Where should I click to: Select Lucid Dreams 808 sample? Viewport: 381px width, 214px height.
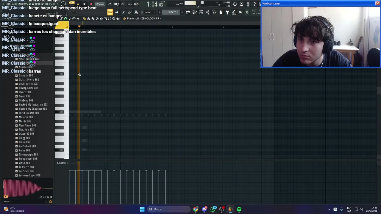tap(29, 113)
